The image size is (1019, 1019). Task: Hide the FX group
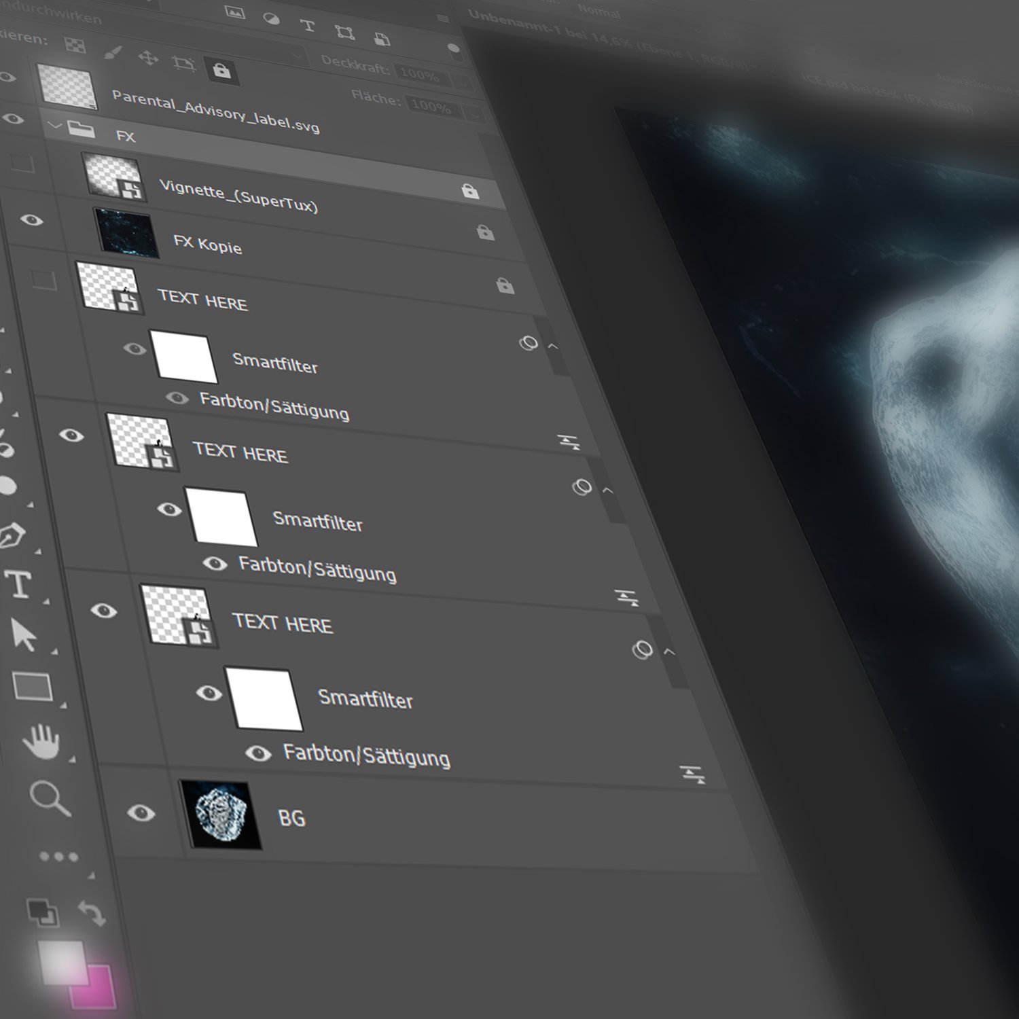pyautogui.click(x=13, y=119)
